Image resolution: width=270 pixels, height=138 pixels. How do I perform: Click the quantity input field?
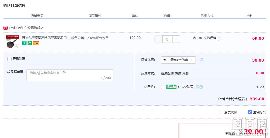coord(167,39)
